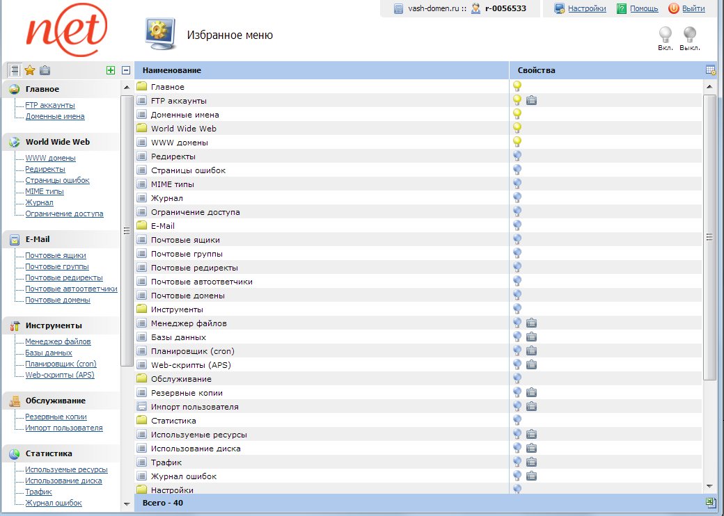Click the main table's scroll-down arrow
This screenshot has height=516, width=724.
709,486
